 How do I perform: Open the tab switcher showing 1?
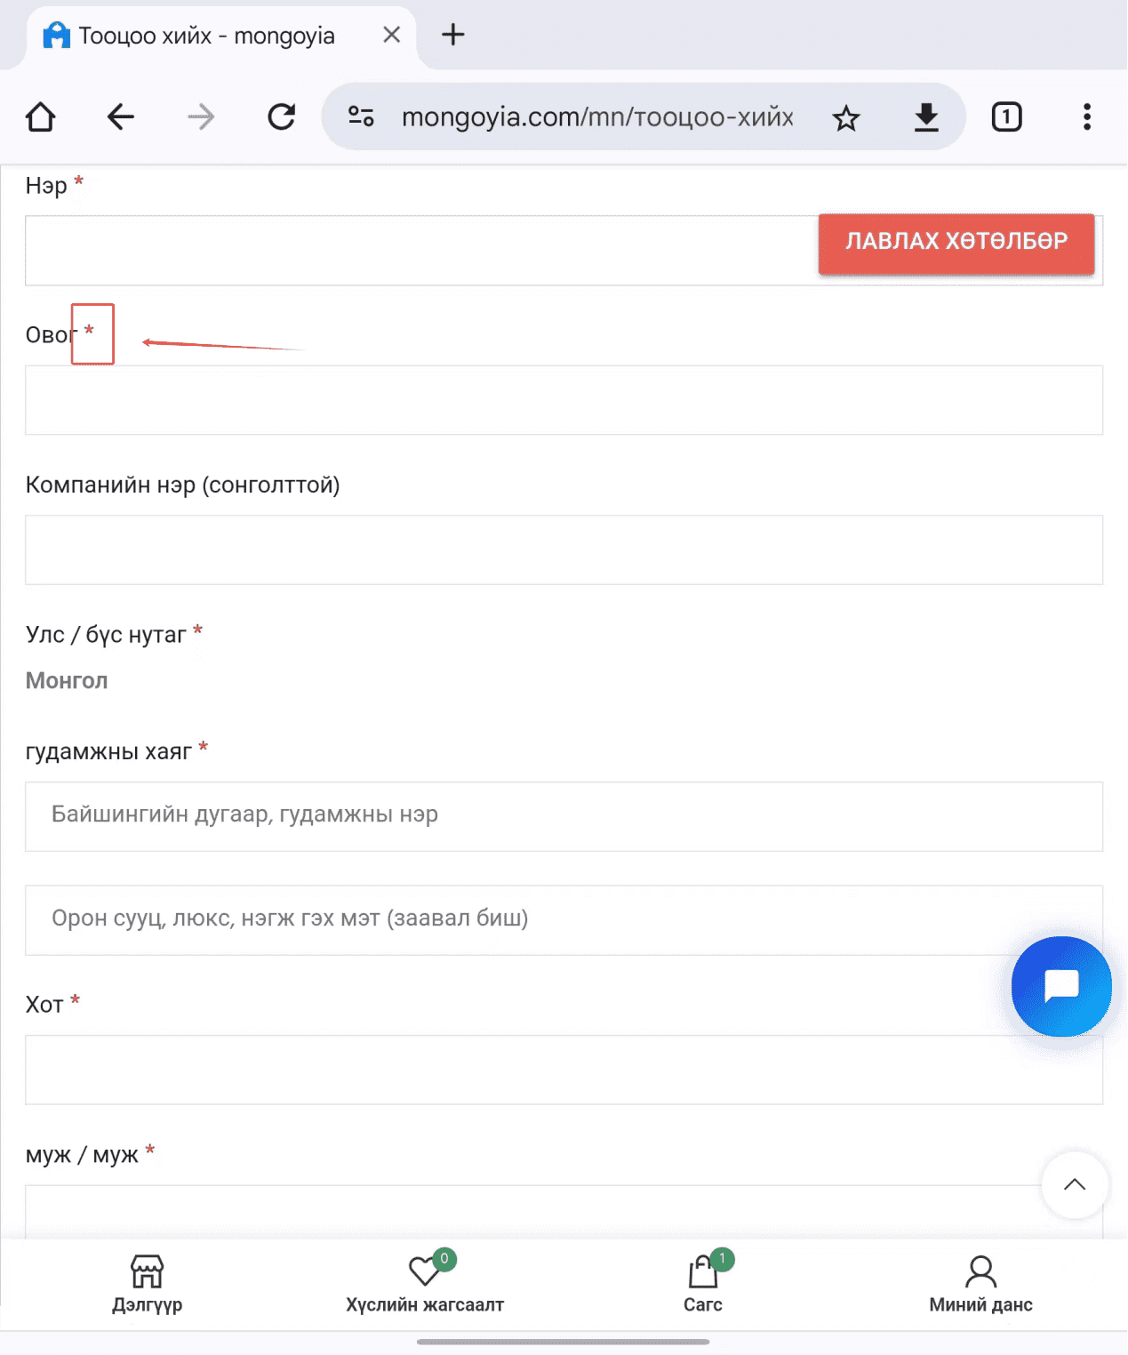pyautogui.click(x=1006, y=116)
